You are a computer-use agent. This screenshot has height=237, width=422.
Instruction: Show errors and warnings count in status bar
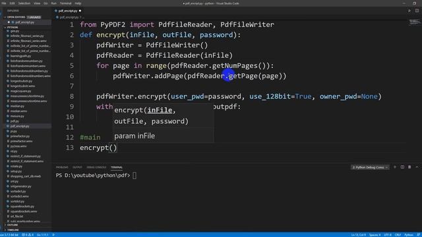click(28, 235)
